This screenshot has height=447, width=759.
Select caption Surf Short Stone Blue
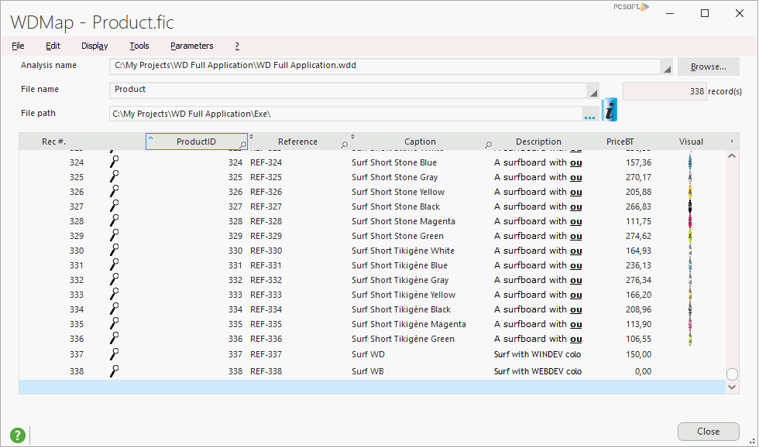click(x=394, y=162)
